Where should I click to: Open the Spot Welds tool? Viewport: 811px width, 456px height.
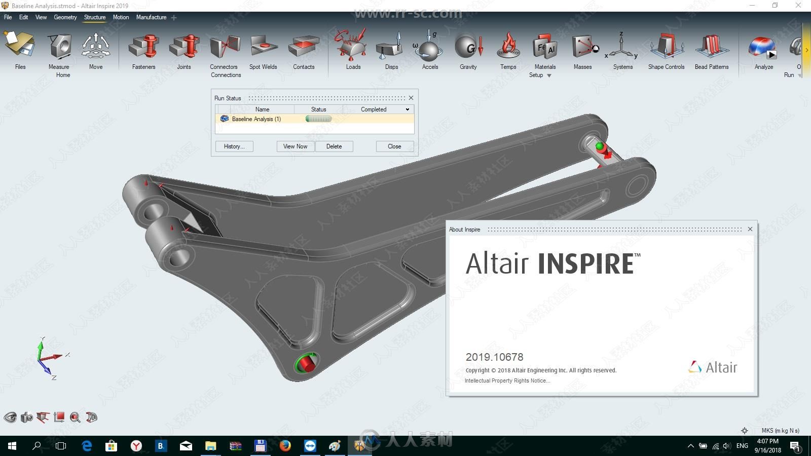(x=264, y=46)
